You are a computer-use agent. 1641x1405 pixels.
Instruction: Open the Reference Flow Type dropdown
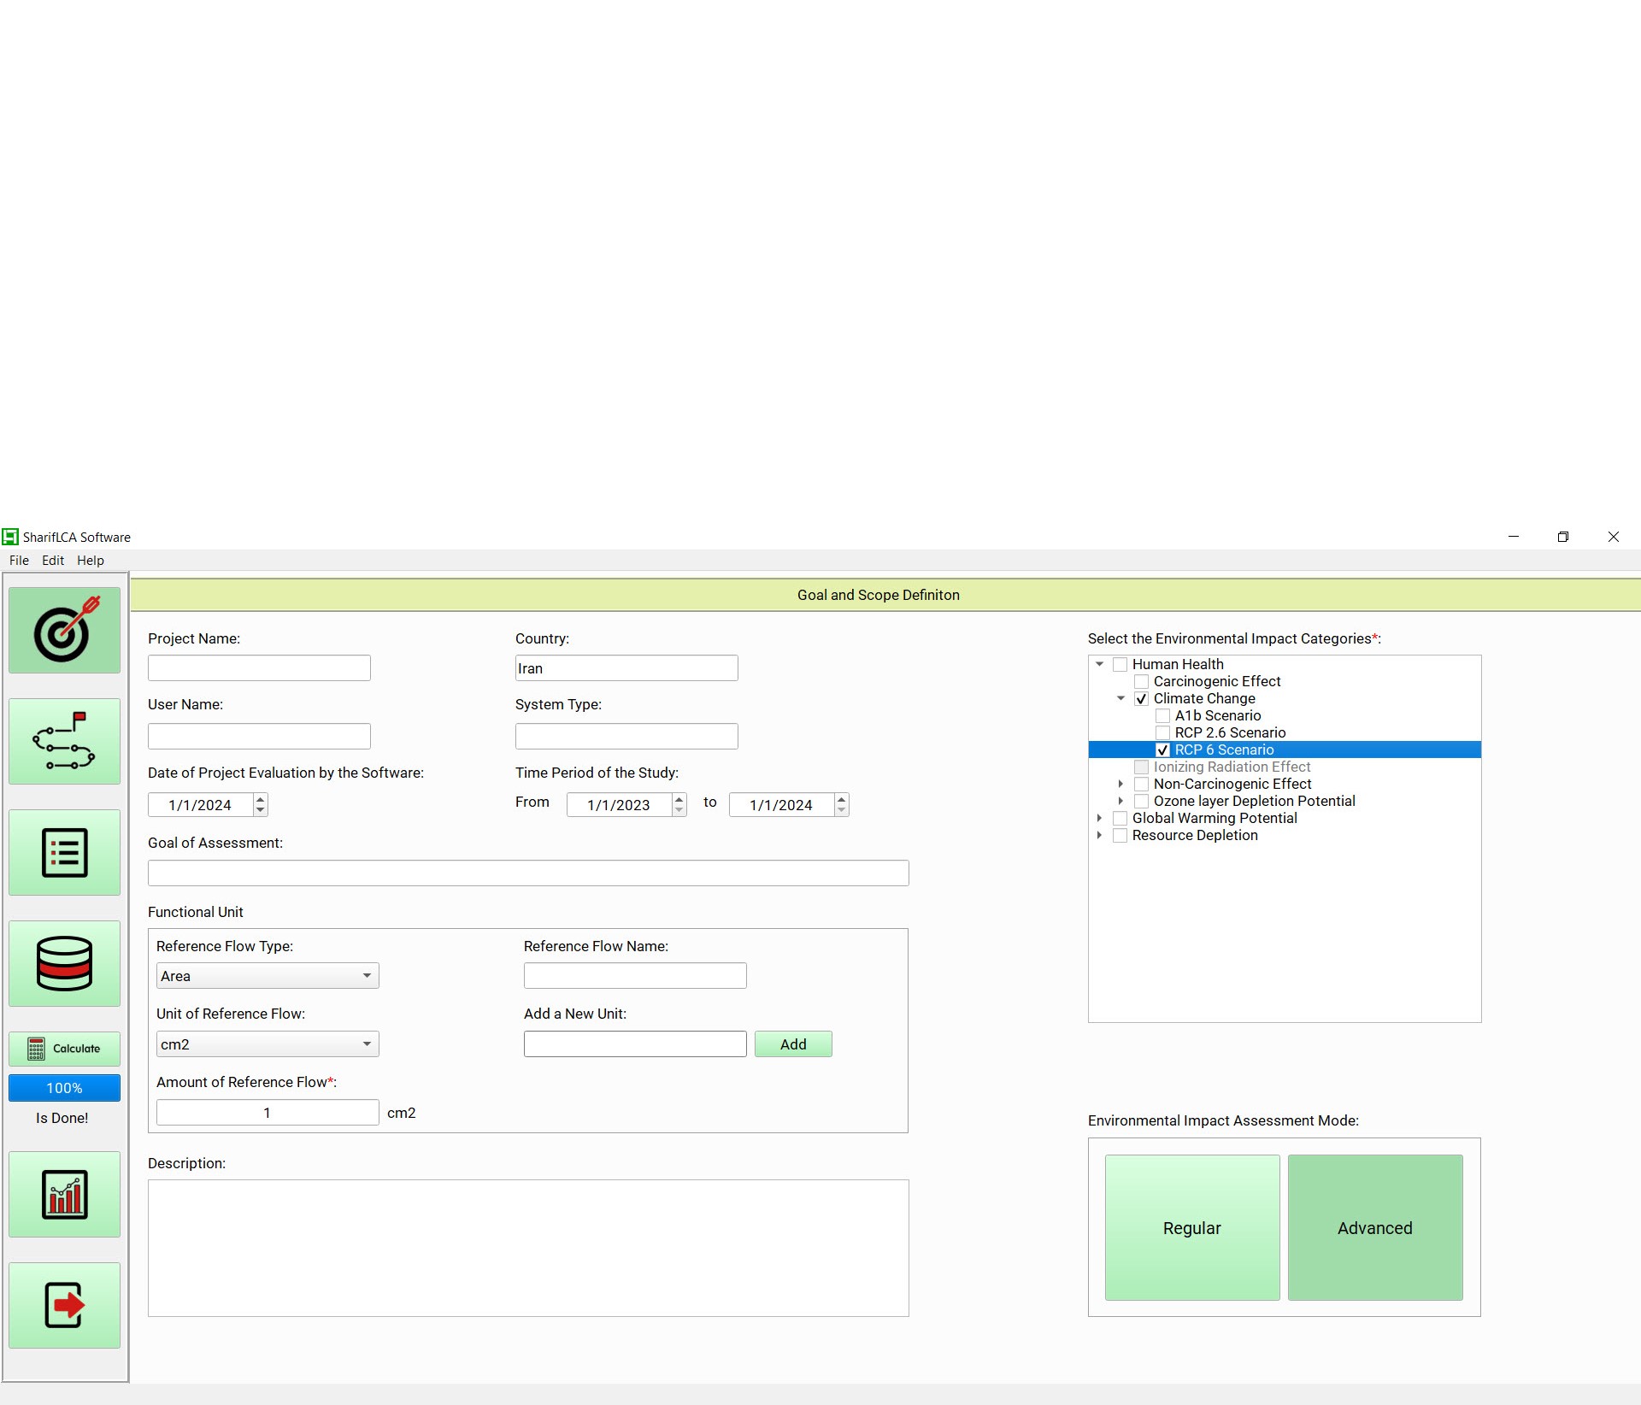[268, 976]
